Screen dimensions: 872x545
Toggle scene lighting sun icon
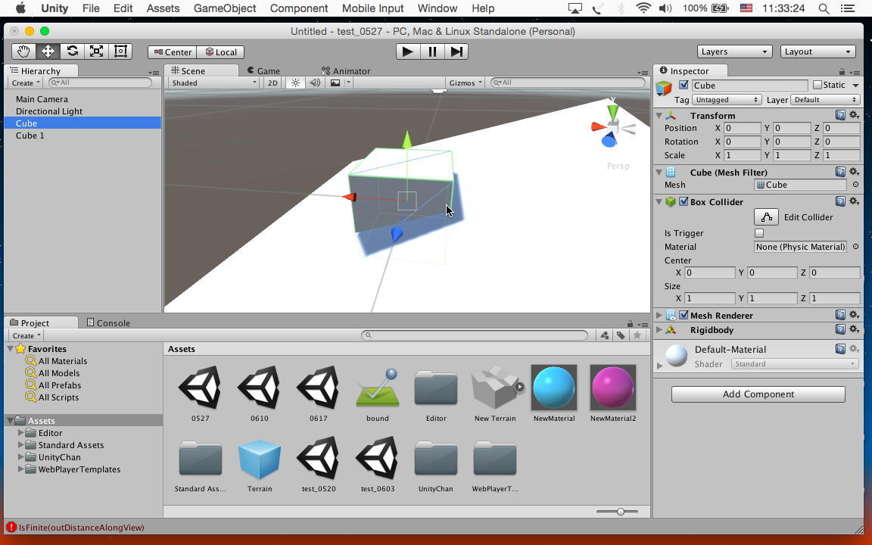point(295,83)
